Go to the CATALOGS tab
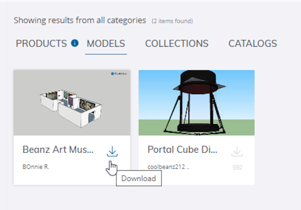The width and height of the screenshot is (301, 210). click(x=252, y=43)
